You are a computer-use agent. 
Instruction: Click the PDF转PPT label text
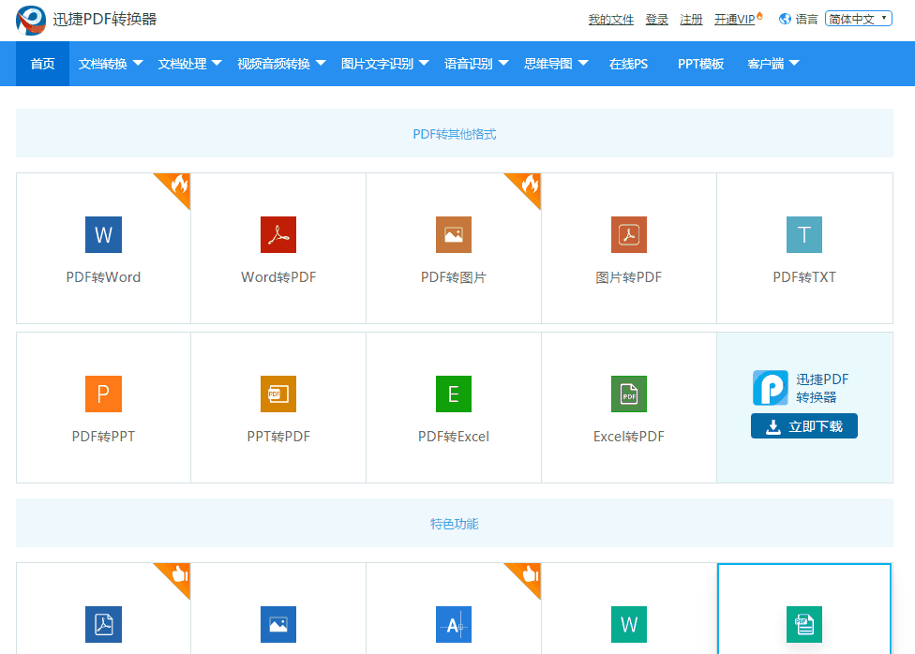point(103,437)
